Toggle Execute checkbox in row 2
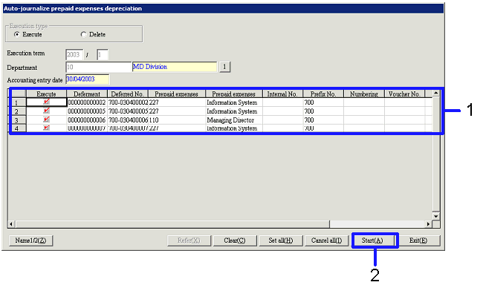This screenshot has height=288, width=483. [x=47, y=111]
